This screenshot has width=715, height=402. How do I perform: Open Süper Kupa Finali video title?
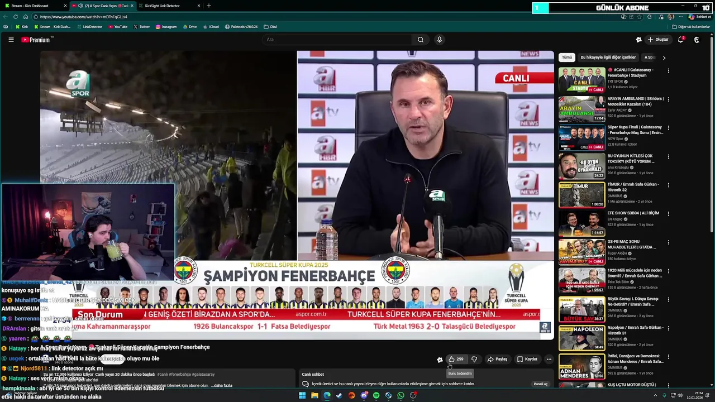(635, 130)
